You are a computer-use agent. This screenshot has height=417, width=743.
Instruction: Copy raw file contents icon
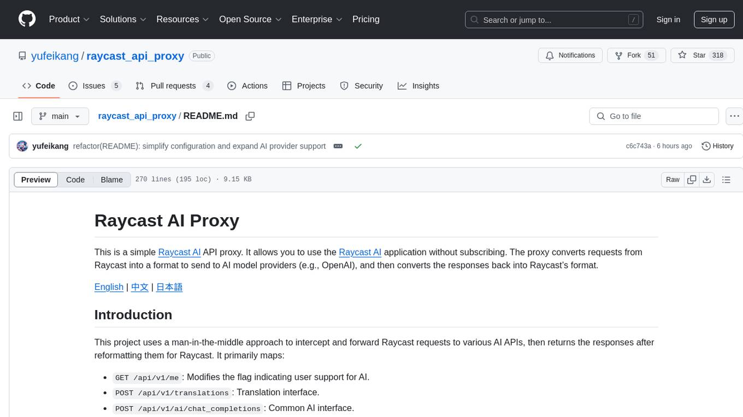pos(692,180)
